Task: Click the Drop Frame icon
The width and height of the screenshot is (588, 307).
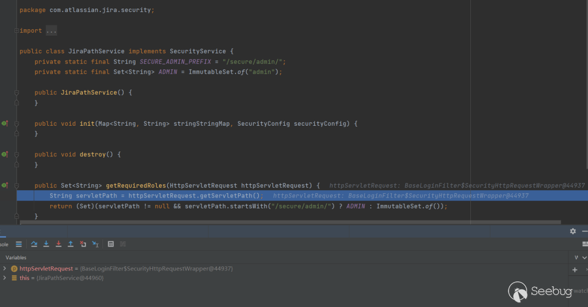Action: point(83,244)
